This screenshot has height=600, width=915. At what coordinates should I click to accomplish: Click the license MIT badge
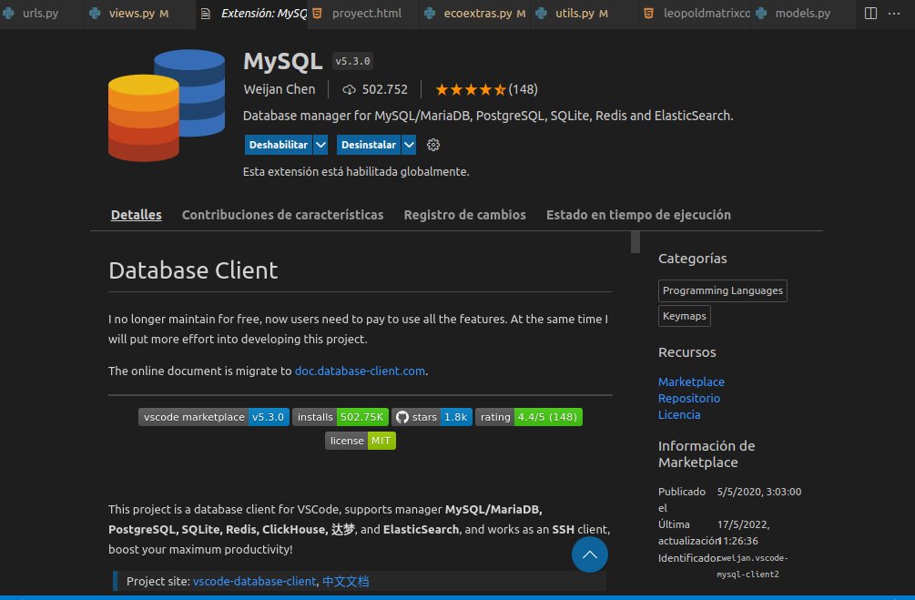pyautogui.click(x=360, y=441)
